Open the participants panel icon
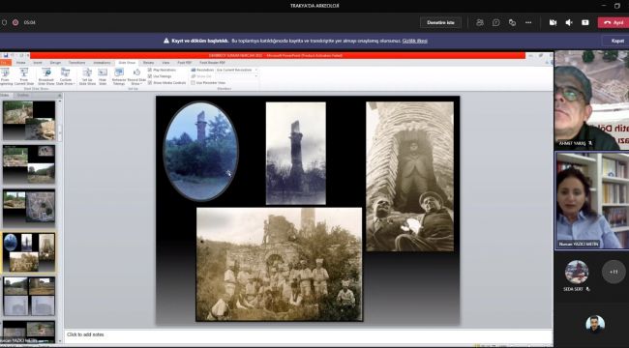 coord(480,22)
